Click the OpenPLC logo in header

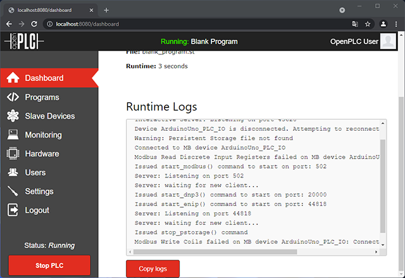tap(24, 42)
